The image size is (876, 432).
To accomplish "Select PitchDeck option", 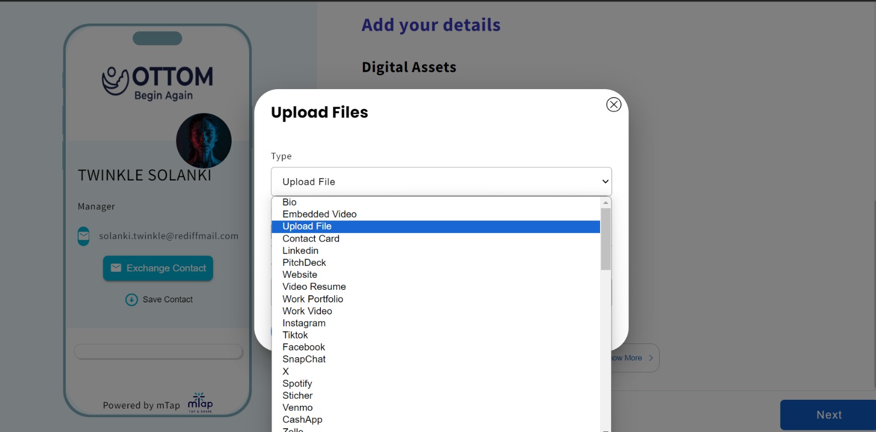I will [x=436, y=262].
